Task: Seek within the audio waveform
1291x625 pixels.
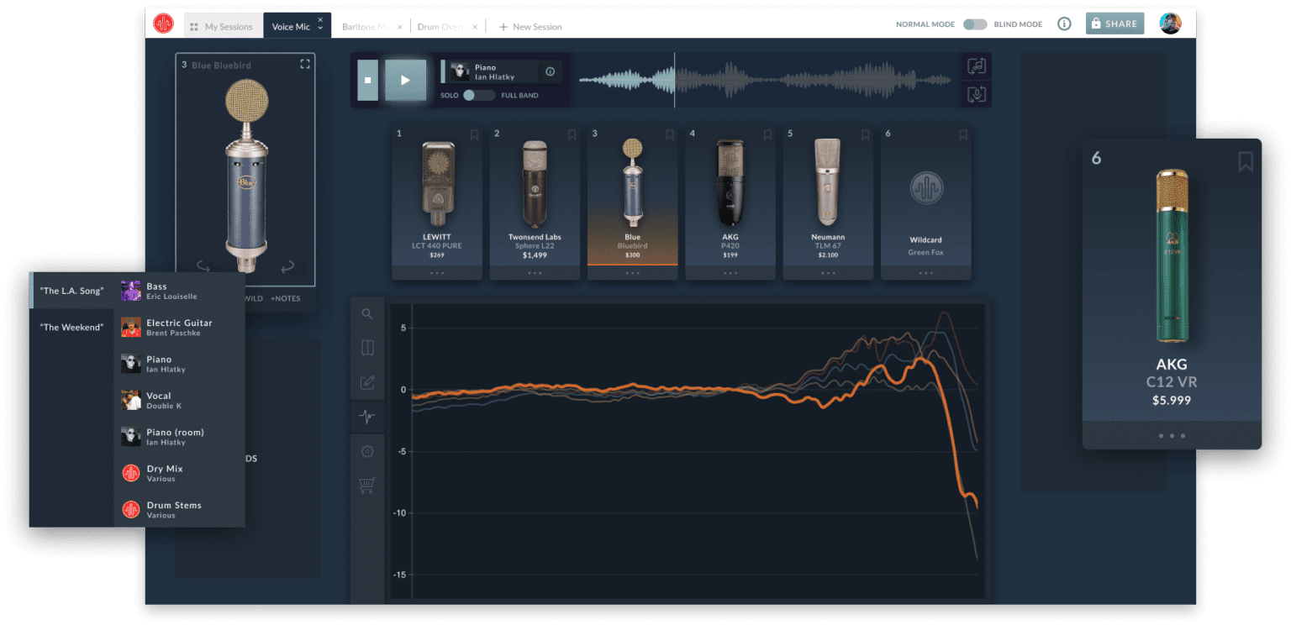Action: click(765, 80)
